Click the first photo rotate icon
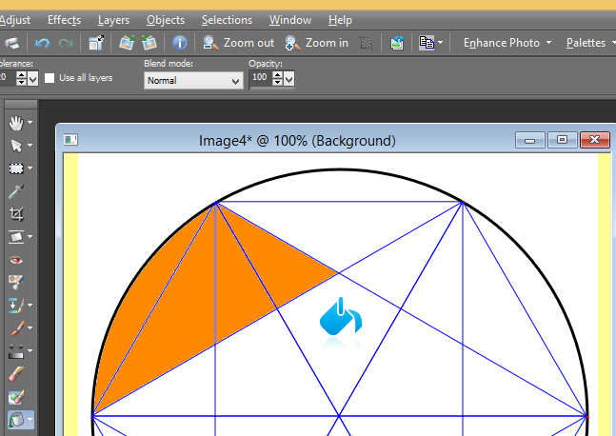 tap(127, 43)
